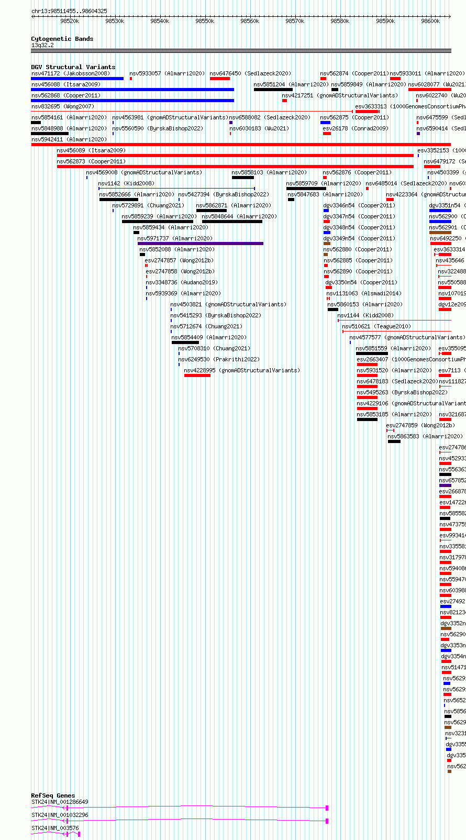The image size is (466, 840).
Task: Click the Cytogenetic Bands track title
Action: 62,39
